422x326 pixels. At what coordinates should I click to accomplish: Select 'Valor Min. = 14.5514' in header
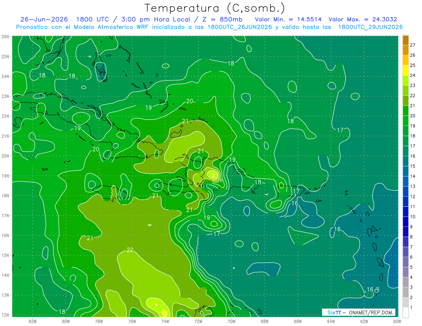coord(288,19)
